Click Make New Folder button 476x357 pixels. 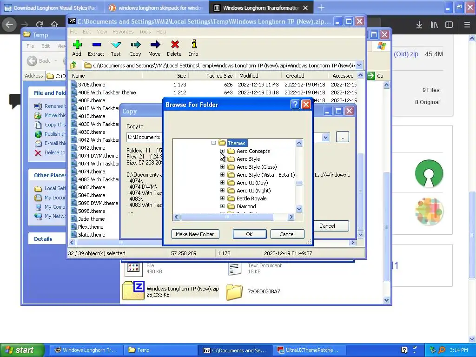tap(195, 234)
